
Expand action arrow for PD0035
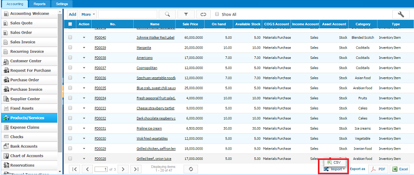pyautogui.click(x=84, y=88)
